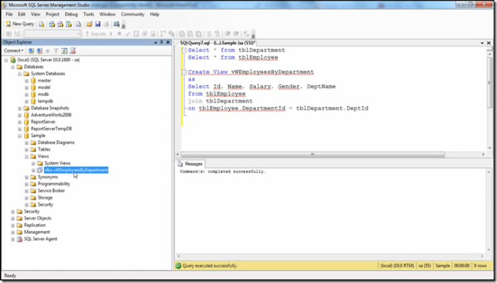Screen dimensions: 497x283
Task: Select the Service Broker folder
Action: pyautogui.click(x=51, y=191)
